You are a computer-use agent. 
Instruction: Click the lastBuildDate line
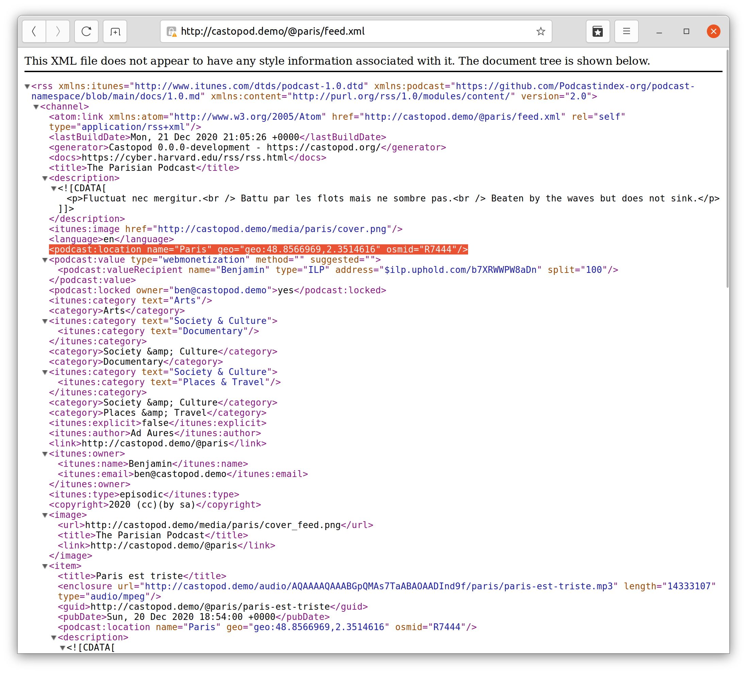tap(217, 137)
